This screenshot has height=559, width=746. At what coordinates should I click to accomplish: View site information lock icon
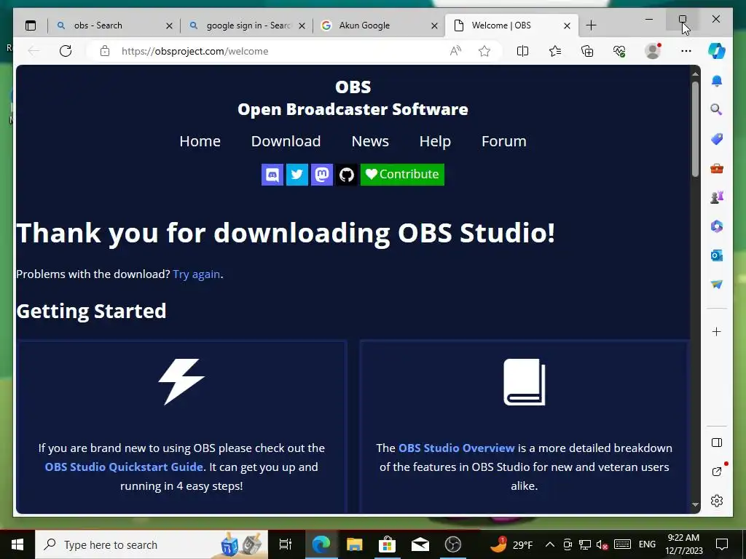pyautogui.click(x=105, y=51)
